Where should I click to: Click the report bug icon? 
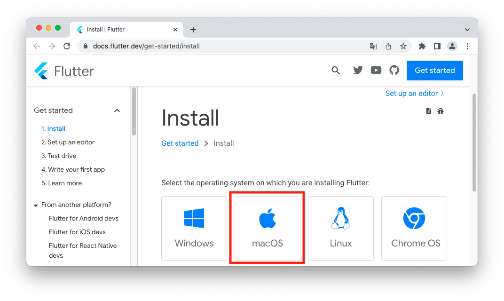click(x=441, y=111)
